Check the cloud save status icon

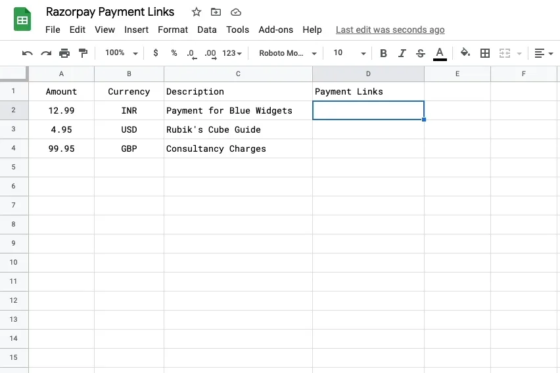(236, 12)
